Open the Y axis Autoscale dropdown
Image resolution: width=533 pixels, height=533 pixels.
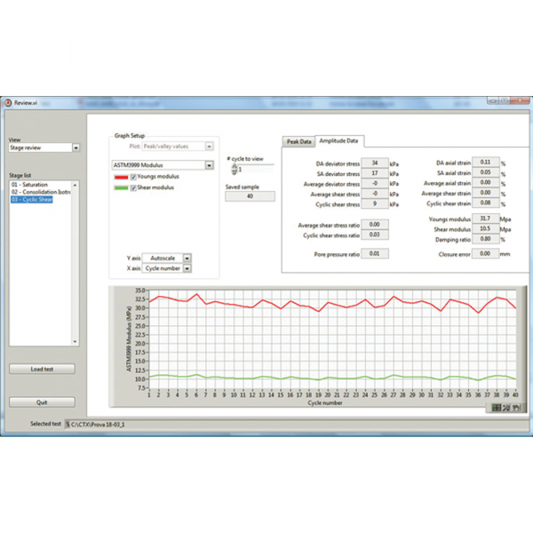click(x=187, y=258)
